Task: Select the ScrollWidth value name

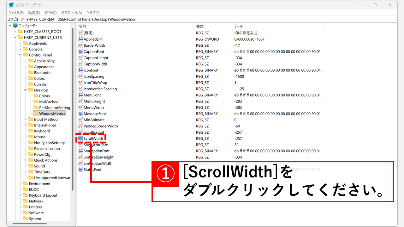Action: 93,138
